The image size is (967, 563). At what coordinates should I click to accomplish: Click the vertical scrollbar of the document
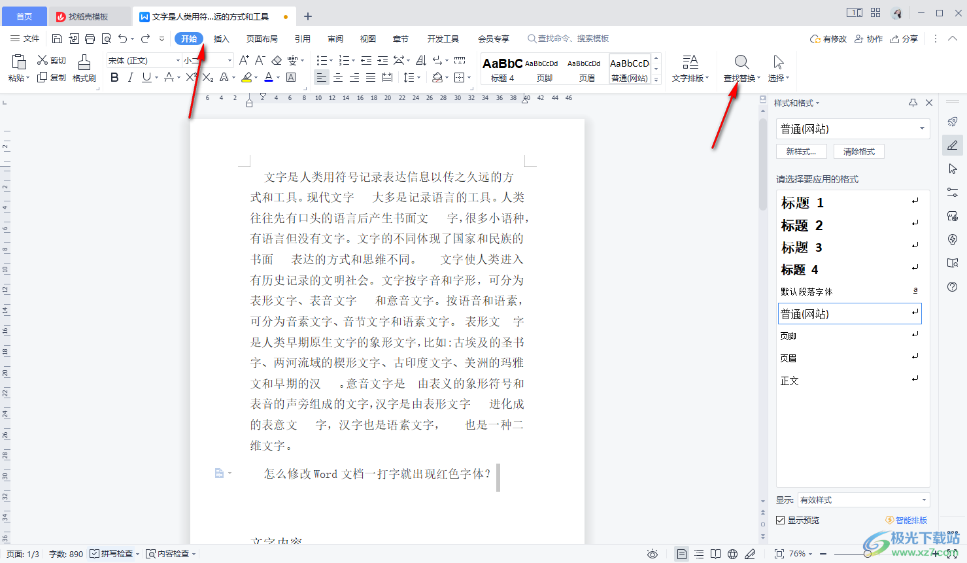point(762,163)
